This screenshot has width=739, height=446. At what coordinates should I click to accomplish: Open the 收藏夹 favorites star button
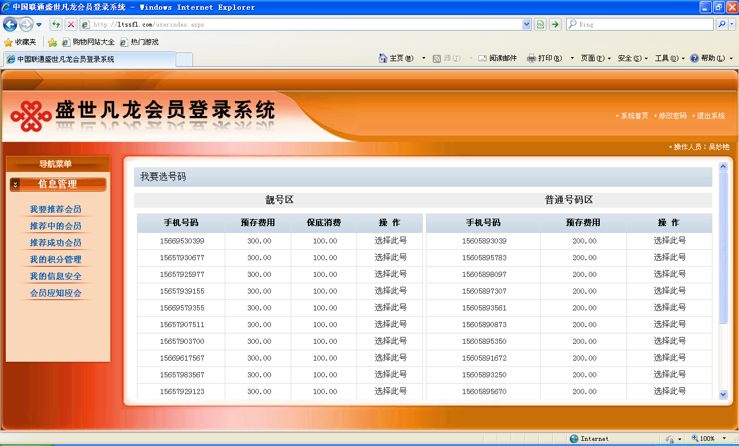pos(20,42)
